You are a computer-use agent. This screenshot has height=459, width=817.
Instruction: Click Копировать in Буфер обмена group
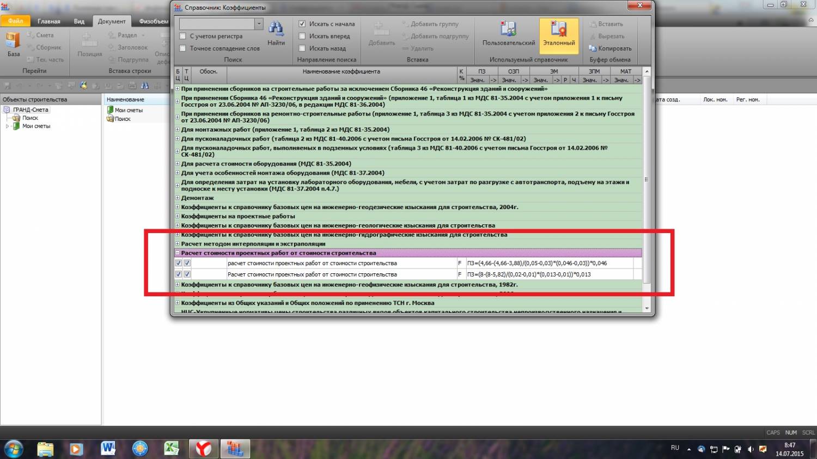pyautogui.click(x=610, y=48)
